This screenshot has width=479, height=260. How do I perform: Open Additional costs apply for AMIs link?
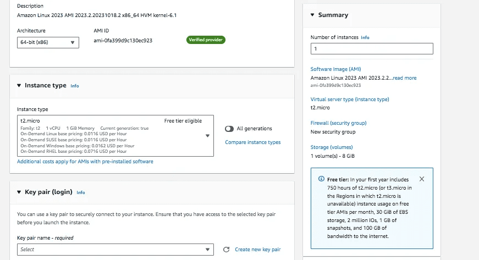(x=85, y=162)
